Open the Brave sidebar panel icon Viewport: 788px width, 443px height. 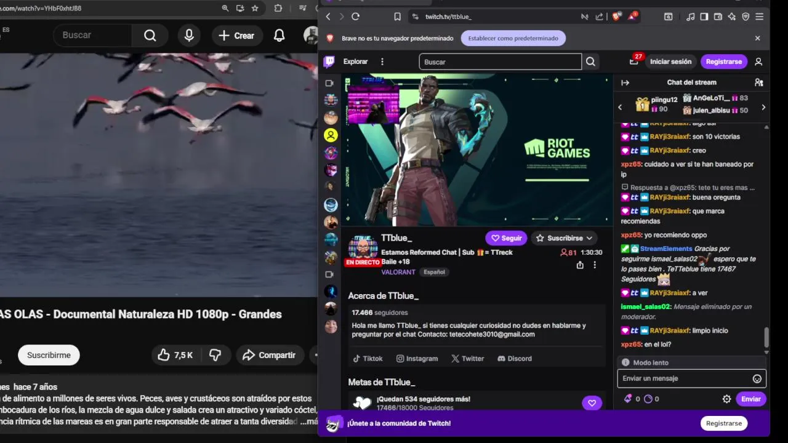(704, 17)
